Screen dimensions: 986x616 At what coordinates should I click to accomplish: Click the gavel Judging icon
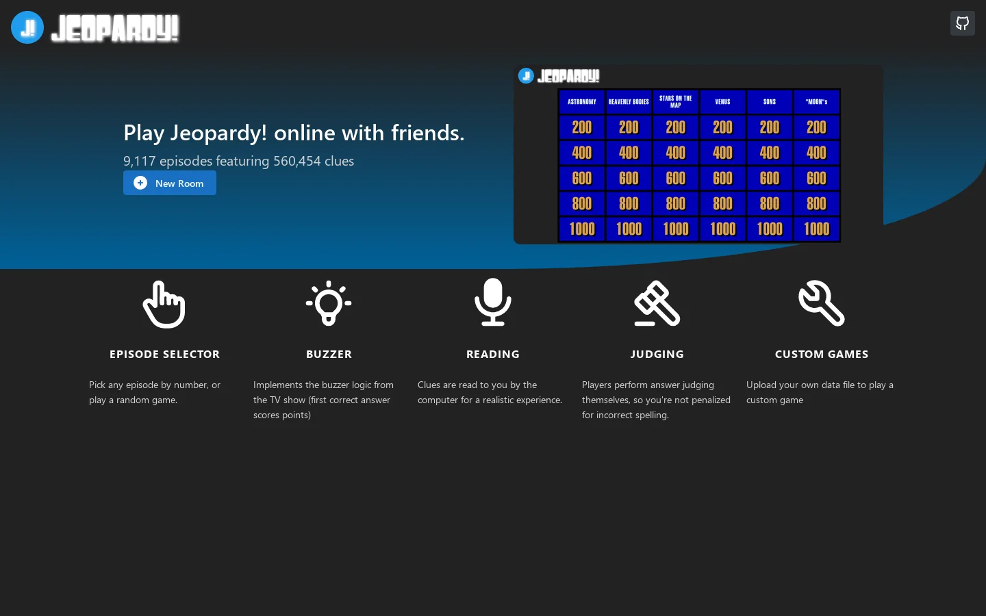pyautogui.click(x=657, y=303)
